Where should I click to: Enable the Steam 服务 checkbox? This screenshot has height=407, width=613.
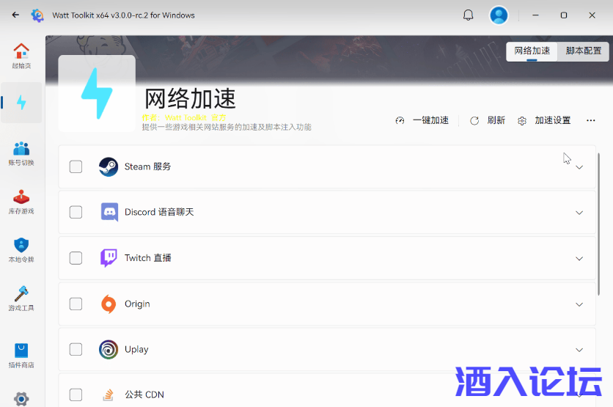point(76,166)
